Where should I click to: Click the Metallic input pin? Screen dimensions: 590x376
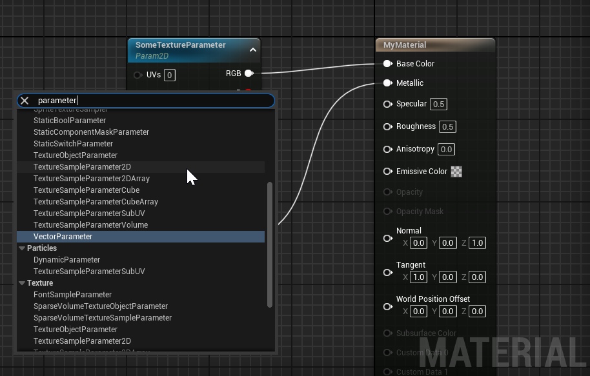387,83
